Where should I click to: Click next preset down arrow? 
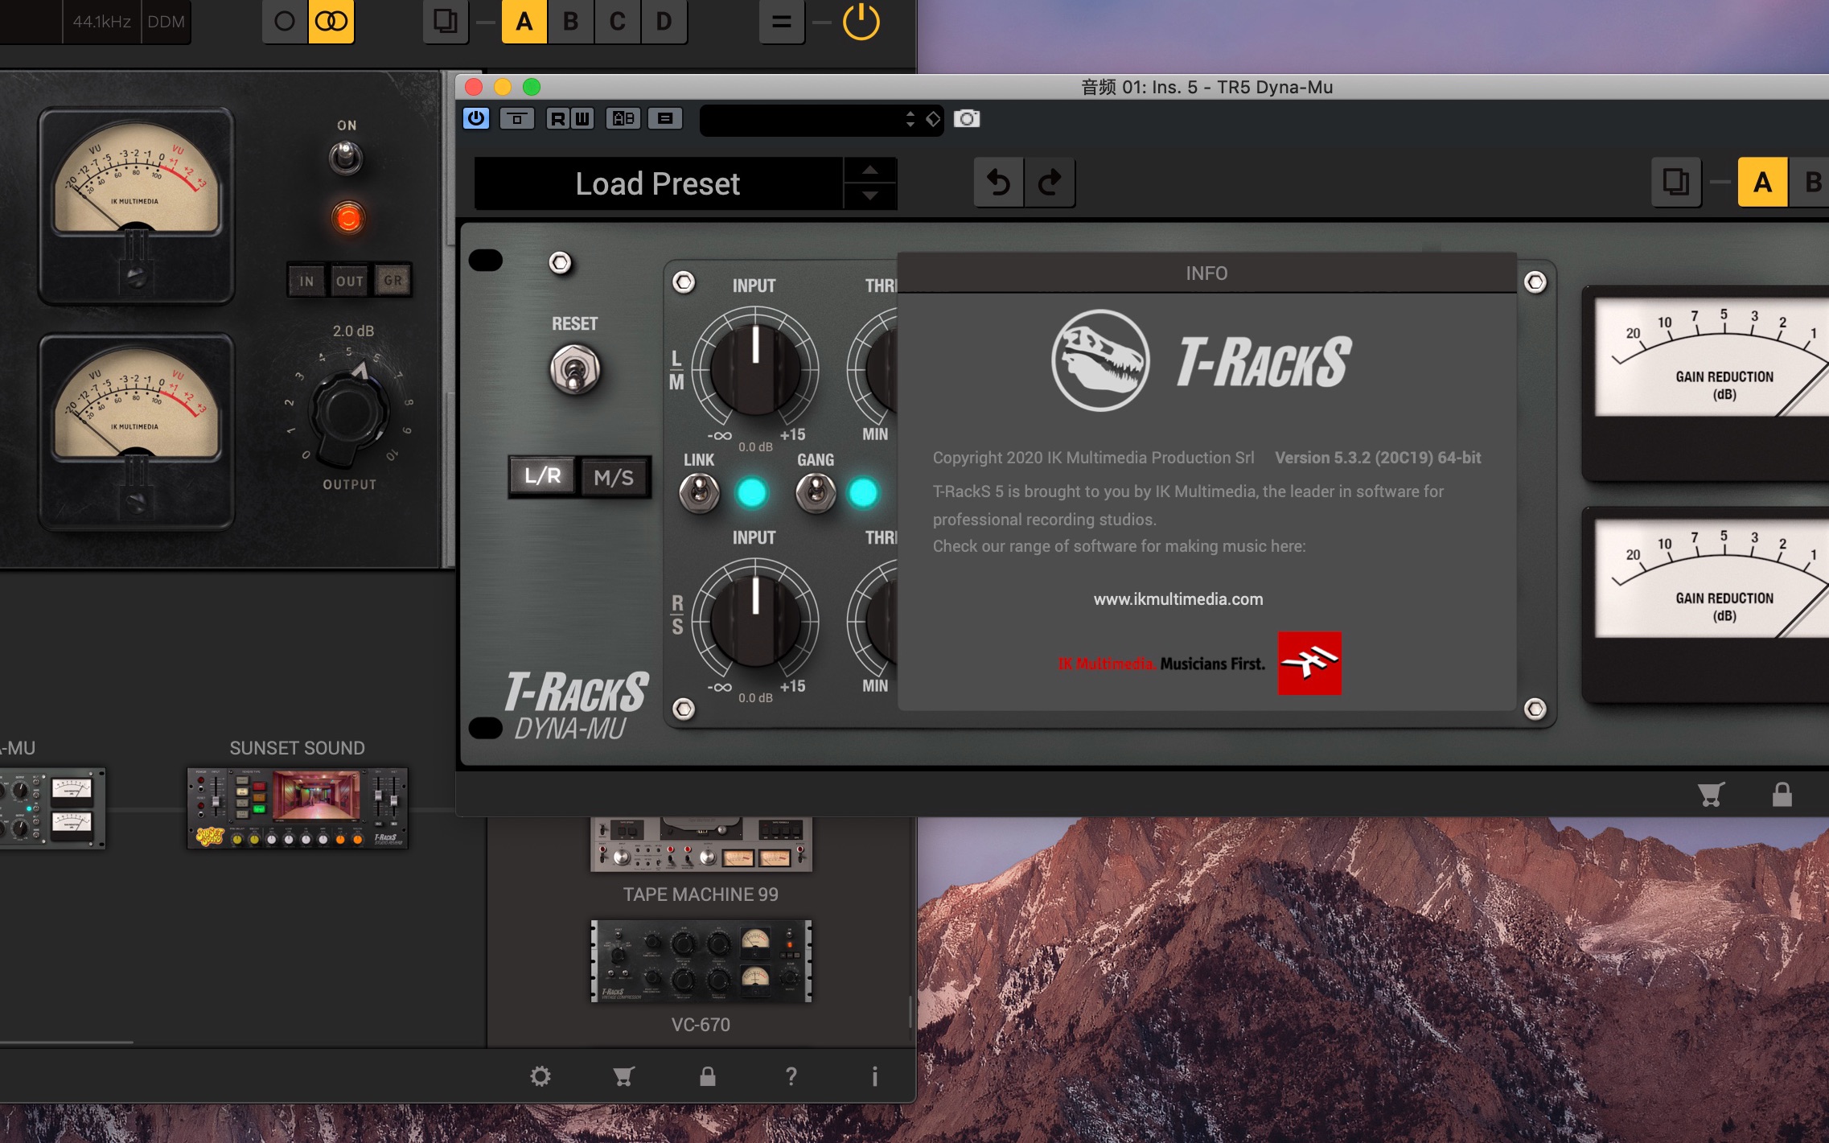[x=870, y=196]
